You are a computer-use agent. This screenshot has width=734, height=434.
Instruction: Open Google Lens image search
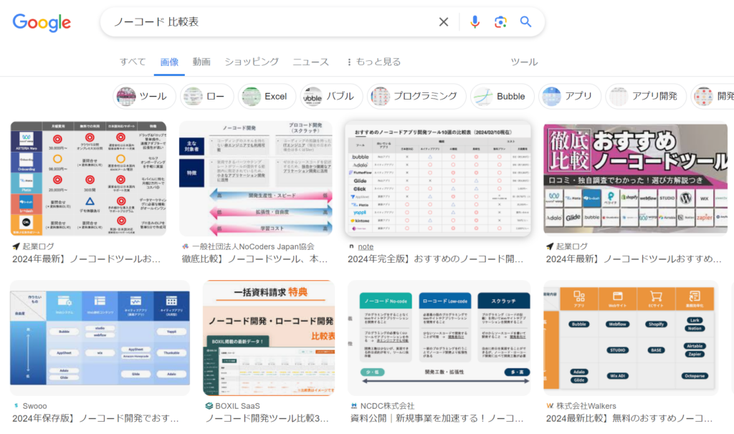[x=500, y=22]
